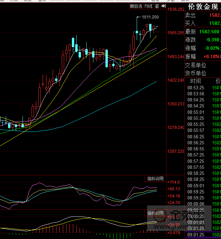Click the 窗 window button

coord(157,6)
